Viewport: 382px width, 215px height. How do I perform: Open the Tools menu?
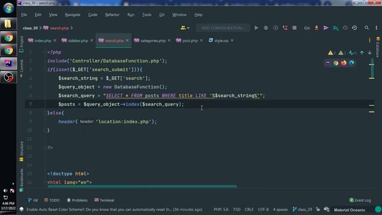147,14
